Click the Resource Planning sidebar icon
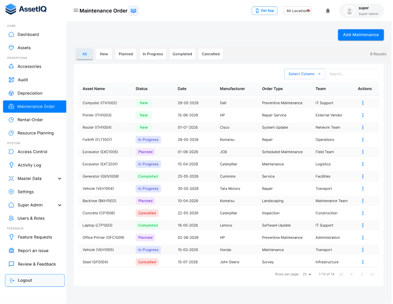Viewport: 393px width, 304px height. coord(11,133)
